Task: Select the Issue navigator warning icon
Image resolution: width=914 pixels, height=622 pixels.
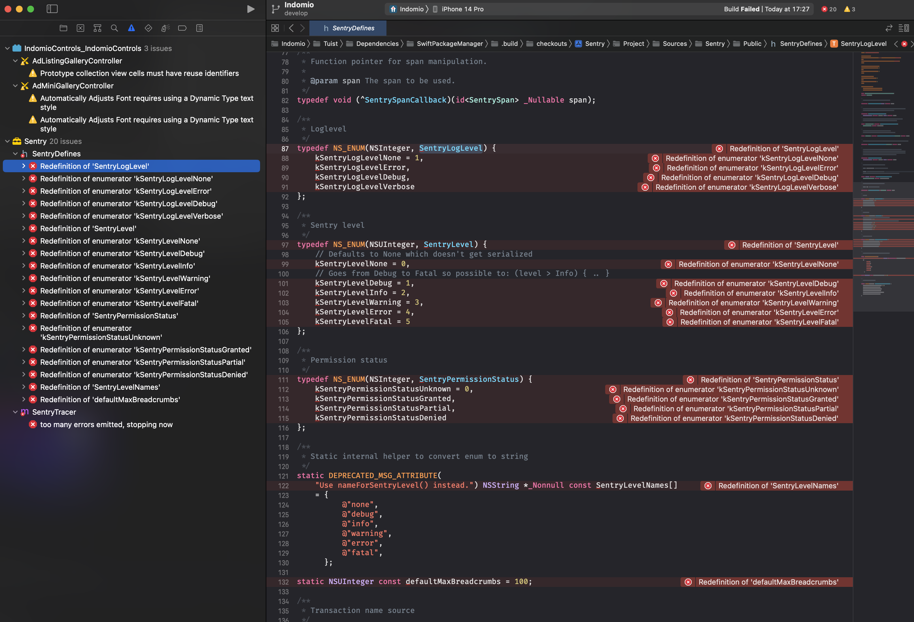Action: (131, 28)
